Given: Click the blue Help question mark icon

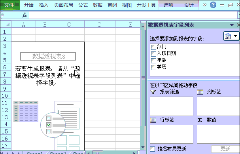Looking at the screenshot, I should [213, 5].
